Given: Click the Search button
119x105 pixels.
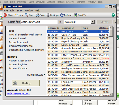Looking at the screenshot, I should point(104,22).
